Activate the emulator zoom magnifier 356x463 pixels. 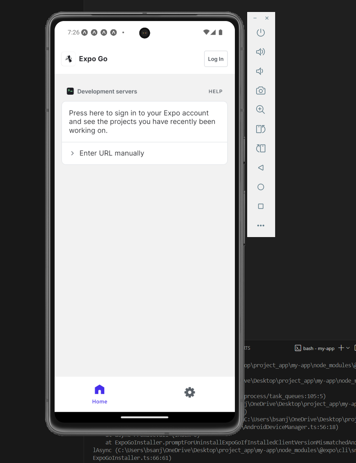click(261, 109)
